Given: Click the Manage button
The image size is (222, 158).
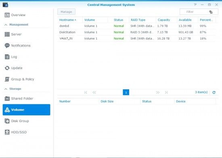Looking at the screenshot, I should (67, 12).
